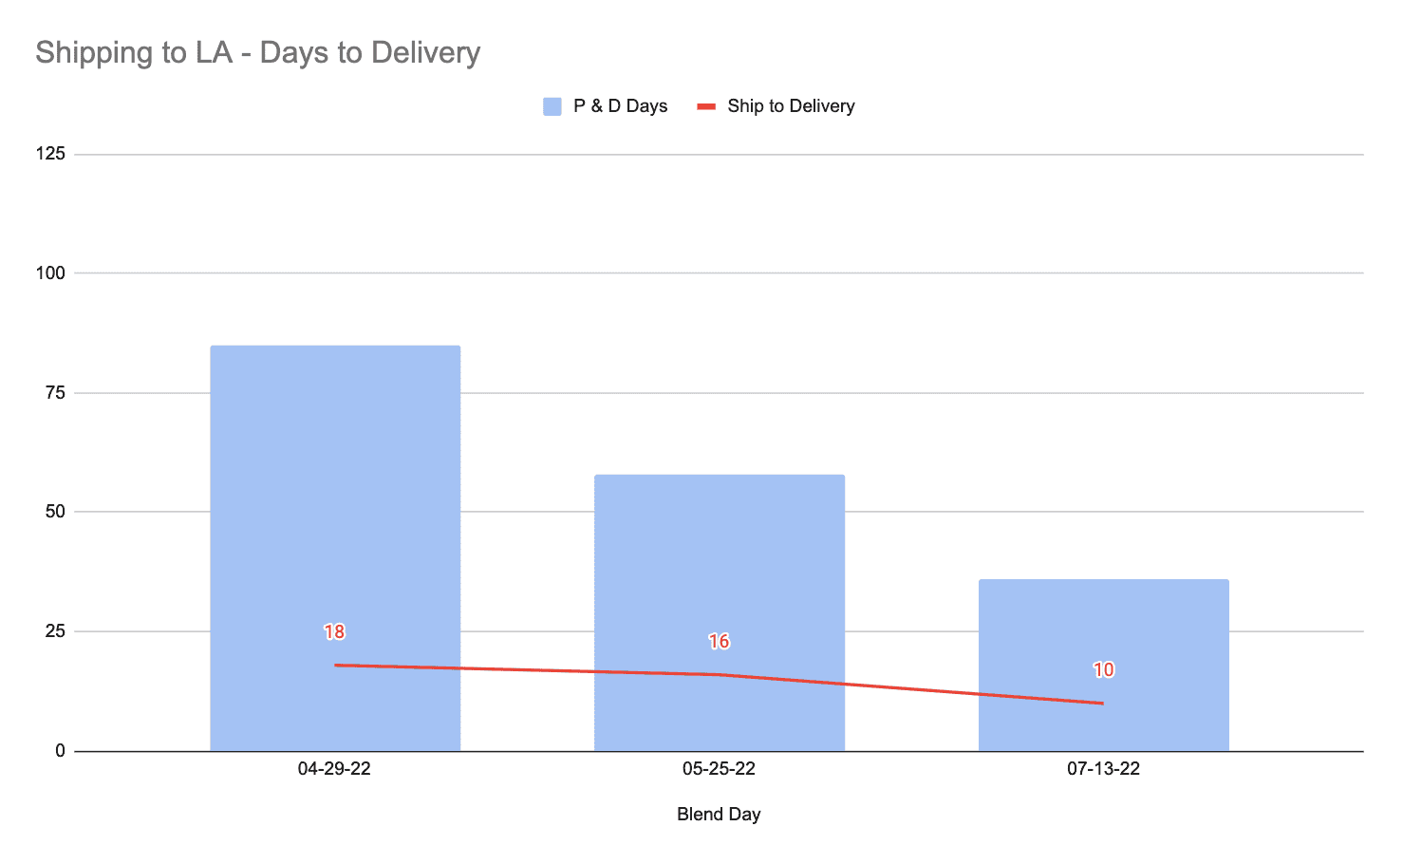
Task: Select the '100' y-axis label
Action: click(50, 273)
